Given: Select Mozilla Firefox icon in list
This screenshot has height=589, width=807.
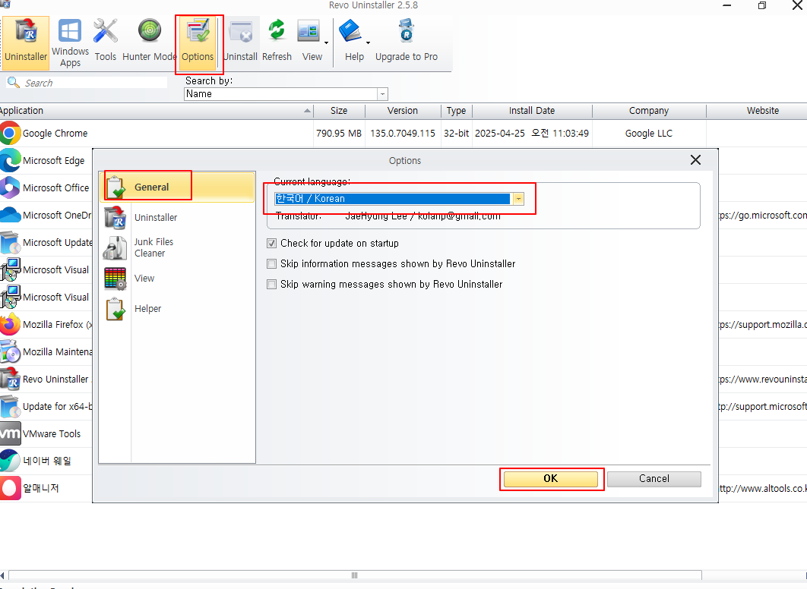Looking at the screenshot, I should pyautogui.click(x=11, y=324).
